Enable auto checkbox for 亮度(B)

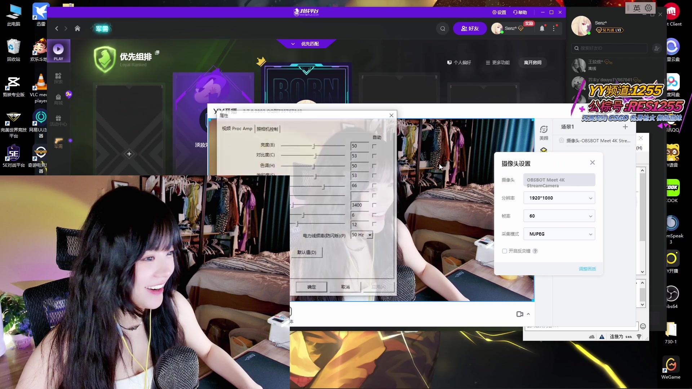pos(374,146)
